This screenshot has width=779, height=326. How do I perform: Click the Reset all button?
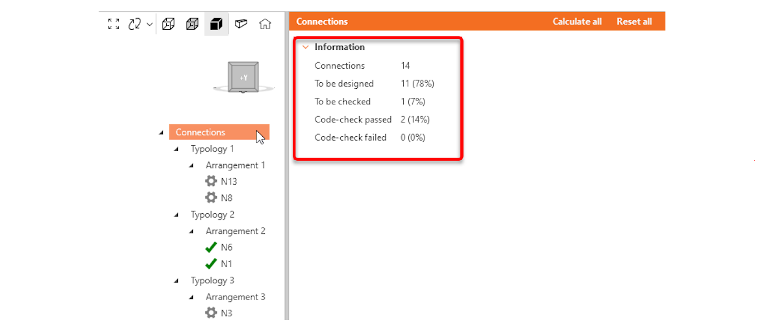pos(634,21)
